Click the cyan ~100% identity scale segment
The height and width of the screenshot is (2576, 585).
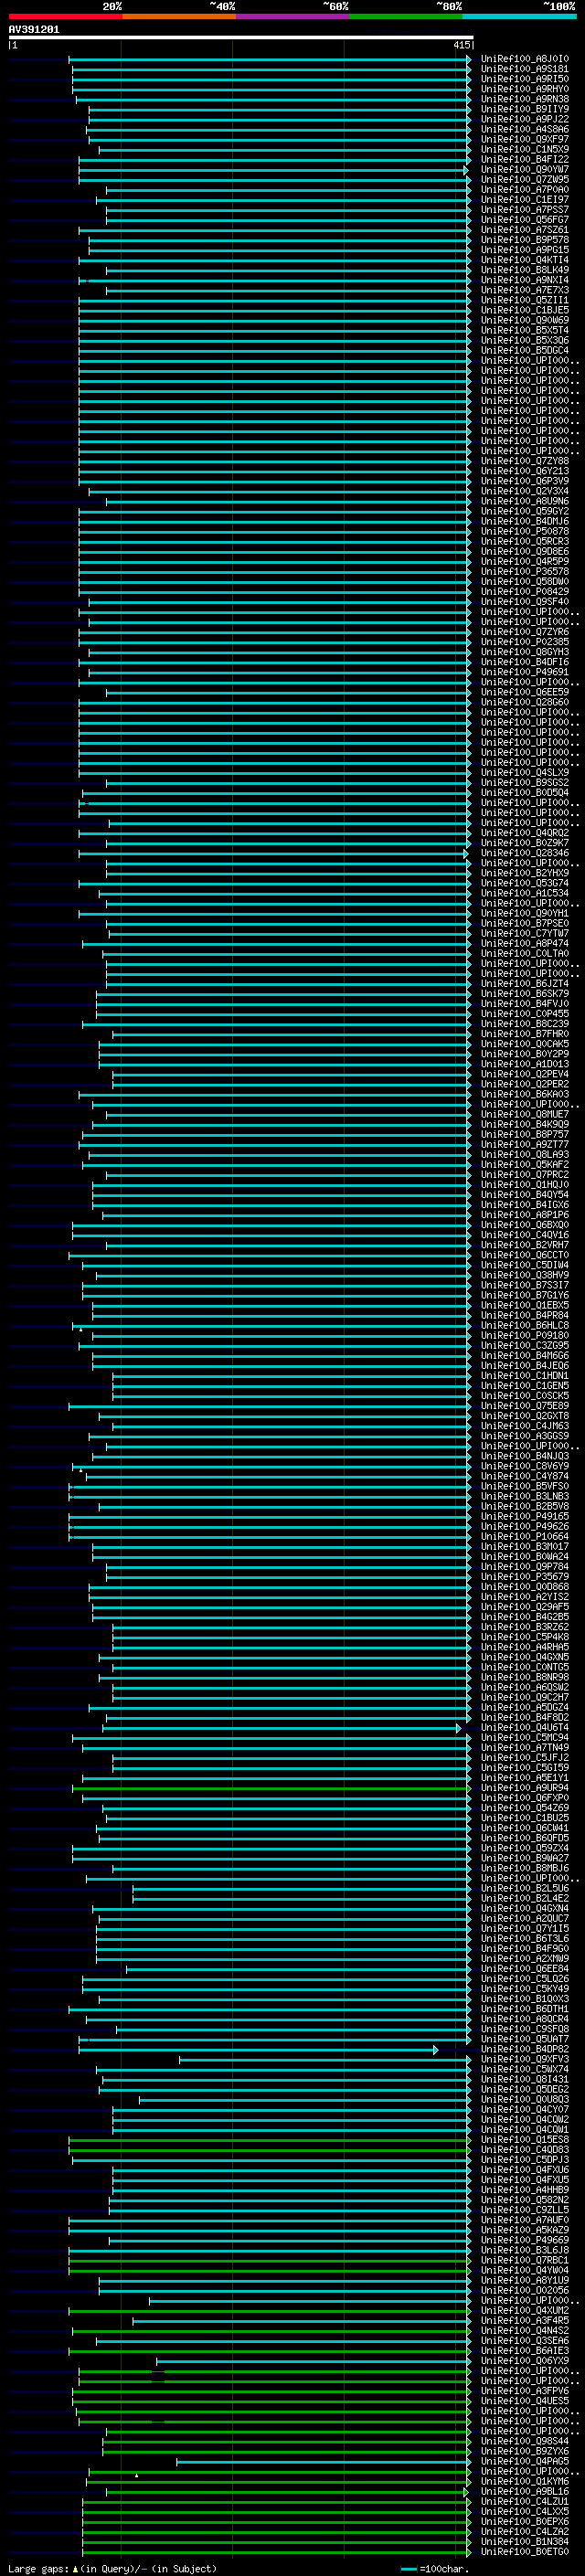click(519, 16)
